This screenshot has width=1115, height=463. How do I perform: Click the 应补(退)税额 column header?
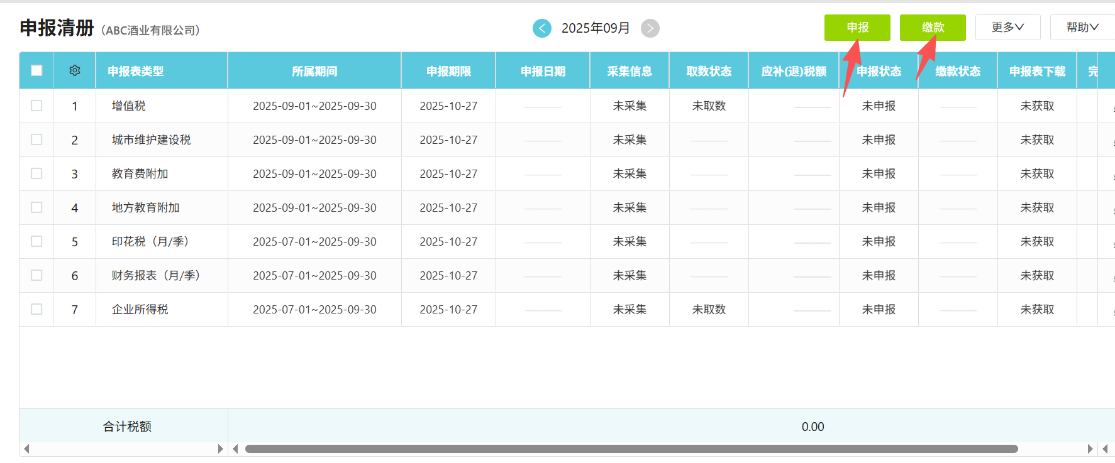pyautogui.click(x=794, y=71)
